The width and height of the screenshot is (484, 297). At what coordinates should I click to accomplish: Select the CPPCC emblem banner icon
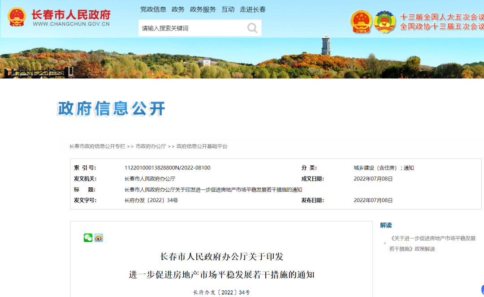385,21
